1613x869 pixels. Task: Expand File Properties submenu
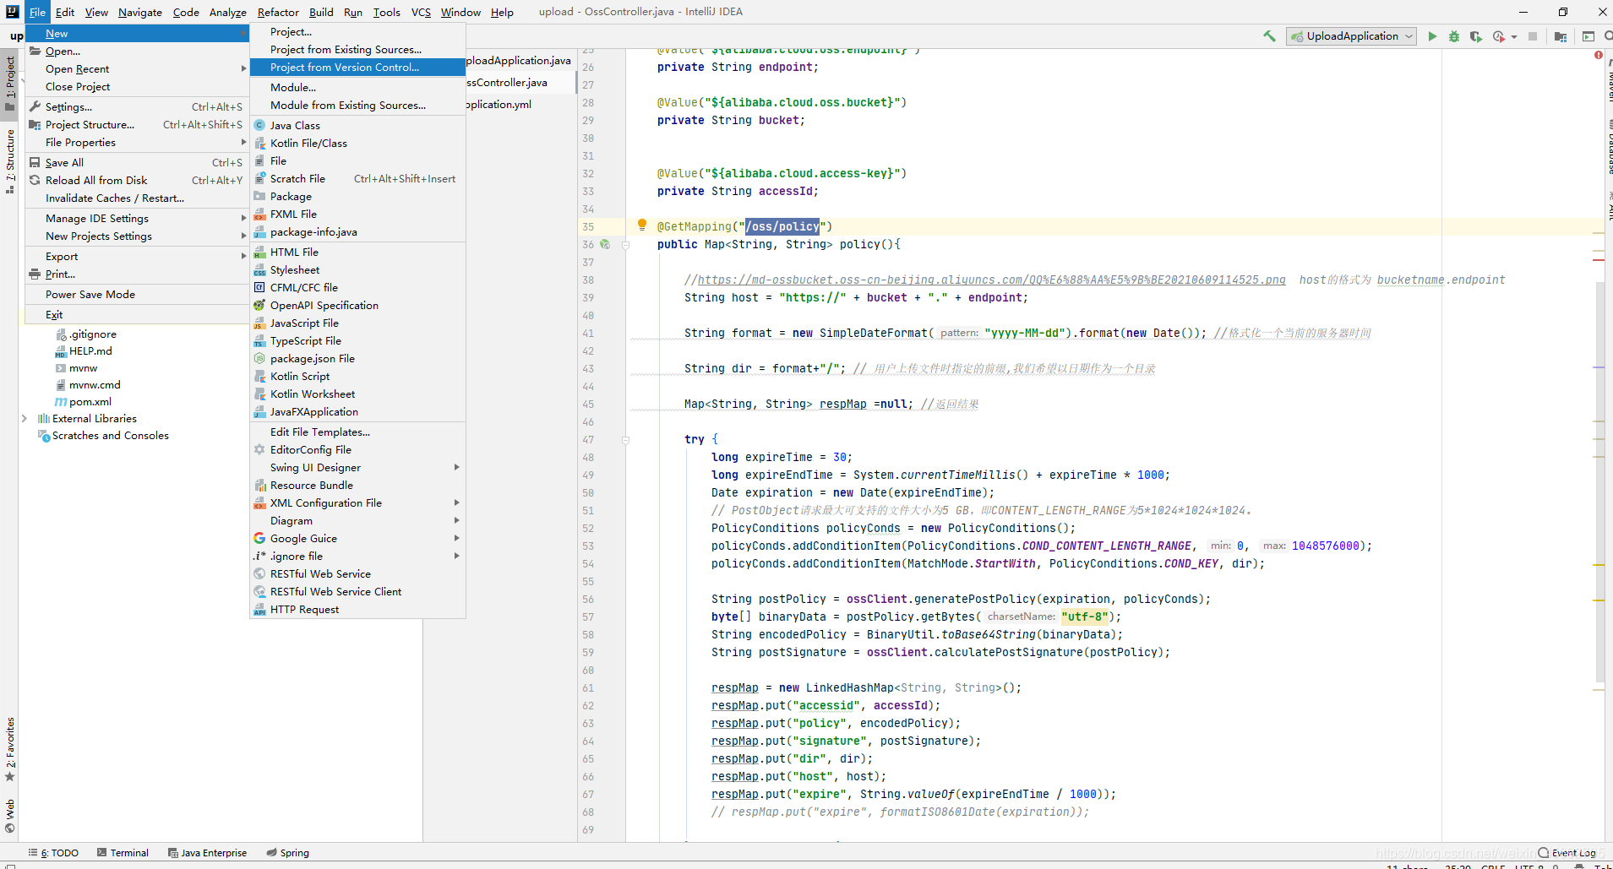click(137, 142)
